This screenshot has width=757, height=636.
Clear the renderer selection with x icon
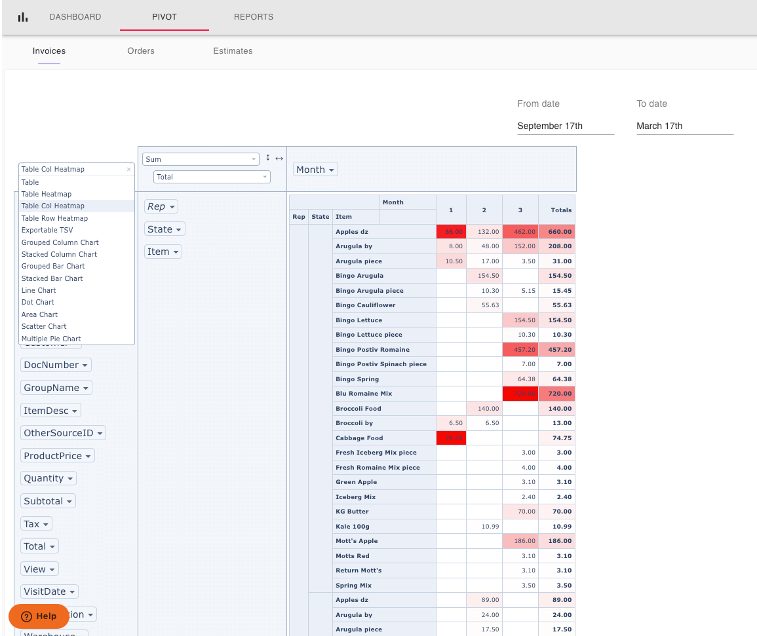(x=129, y=170)
